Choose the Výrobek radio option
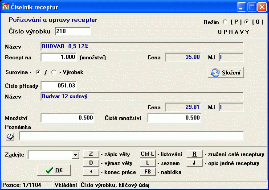This screenshot has width=269, height=190. (54, 72)
